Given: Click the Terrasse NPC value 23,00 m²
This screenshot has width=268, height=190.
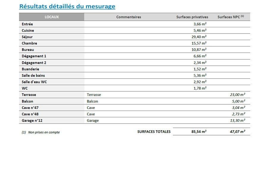Looking at the screenshot, I should (x=237, y=95).
